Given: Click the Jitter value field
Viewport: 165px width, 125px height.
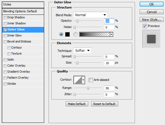Looking at the screenshot, I should [x=109, y=94].
